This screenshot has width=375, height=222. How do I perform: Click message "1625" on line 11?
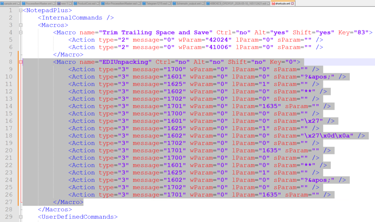pos(175,84)
